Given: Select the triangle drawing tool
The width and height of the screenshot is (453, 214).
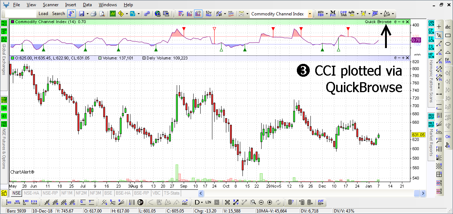Looking at the screenshot, I should tap(448, 52).
